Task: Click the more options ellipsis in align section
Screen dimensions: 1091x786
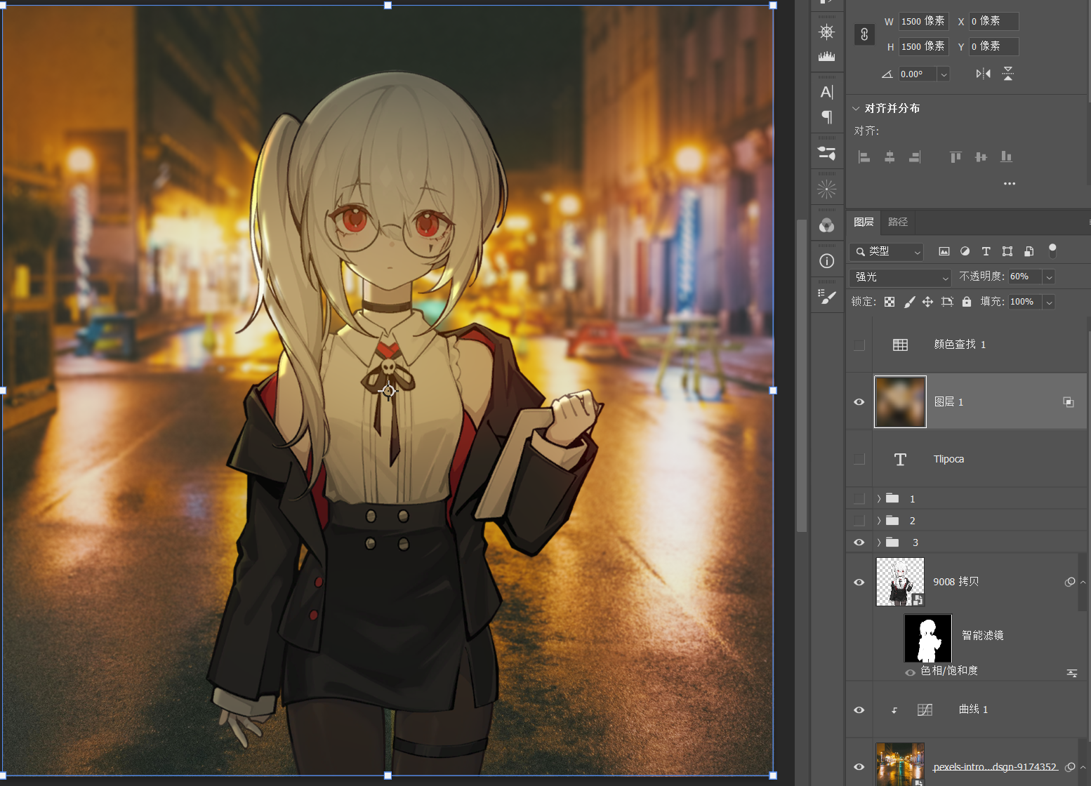Action: (1009, 184)
